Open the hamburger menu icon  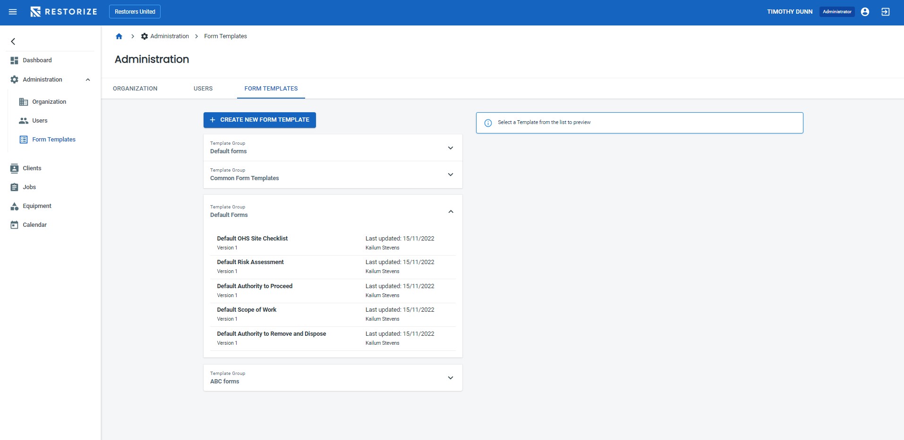click(x=13, y=12)
